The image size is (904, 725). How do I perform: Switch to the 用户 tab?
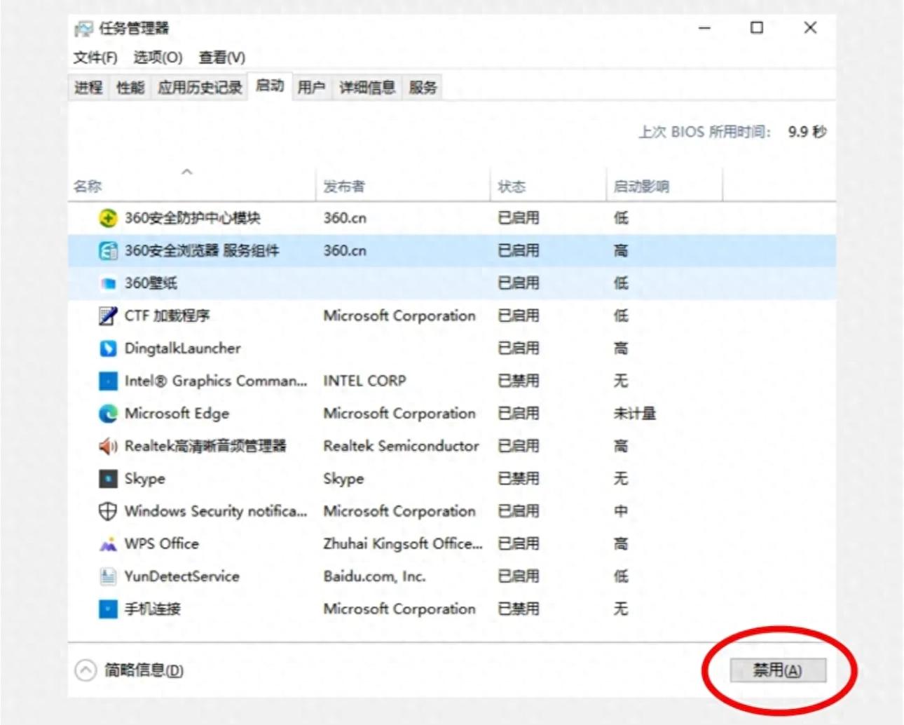(311, 88)
